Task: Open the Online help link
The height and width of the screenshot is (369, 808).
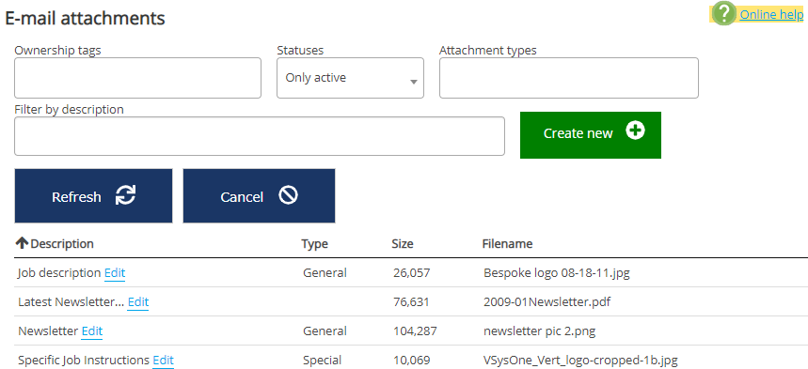Action: 771,14
